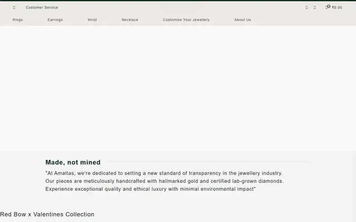Click the small icon before Customer Service

pyautogui.click(x=14, y=7)
